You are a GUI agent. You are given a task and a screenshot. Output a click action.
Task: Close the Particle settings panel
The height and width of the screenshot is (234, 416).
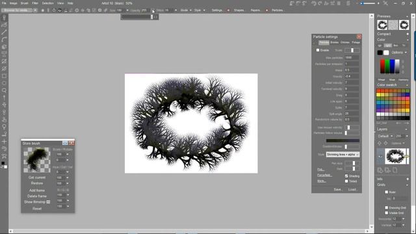(x=359, y=36)
